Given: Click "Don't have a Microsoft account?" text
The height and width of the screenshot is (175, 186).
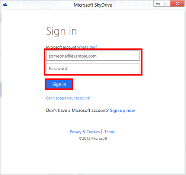Looking at the screenshot, I should coord(77,110).
